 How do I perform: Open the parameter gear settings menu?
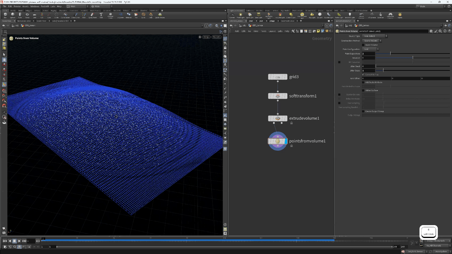click(431, 31)
